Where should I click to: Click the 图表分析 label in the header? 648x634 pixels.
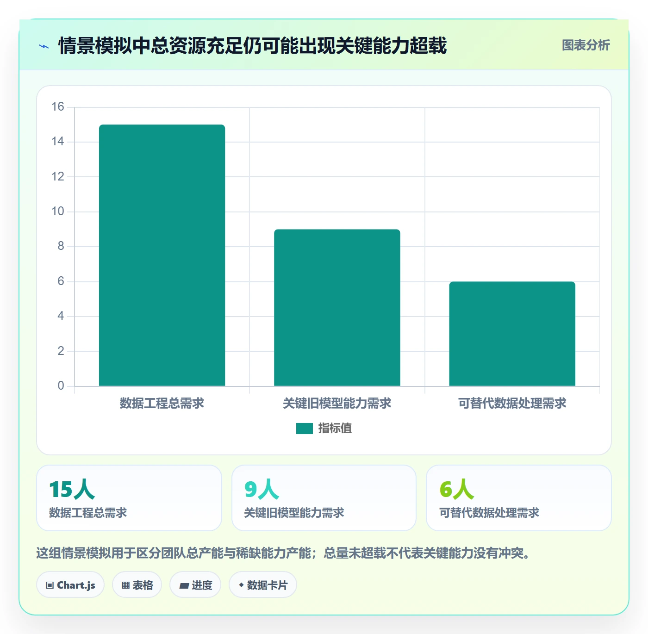(586, 45)
